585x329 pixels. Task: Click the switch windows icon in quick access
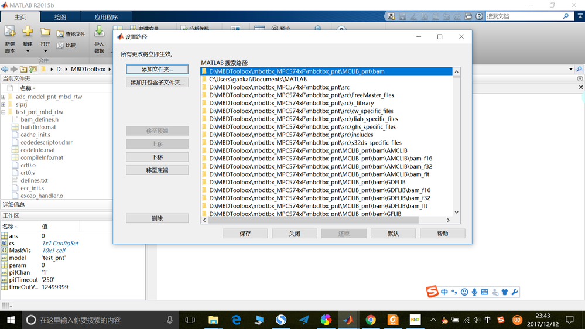(x=468, y=16)
